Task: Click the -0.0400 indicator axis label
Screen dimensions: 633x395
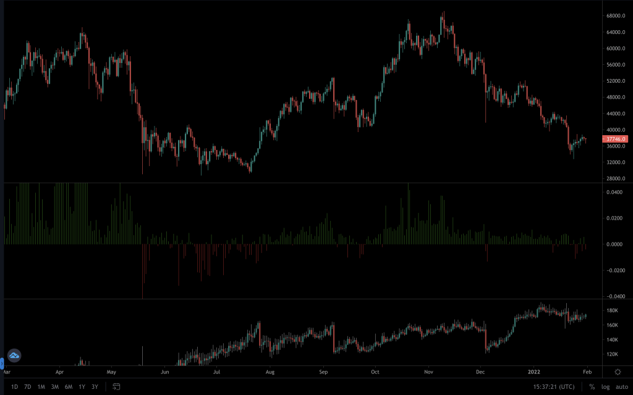Action: tap(616, 296)
